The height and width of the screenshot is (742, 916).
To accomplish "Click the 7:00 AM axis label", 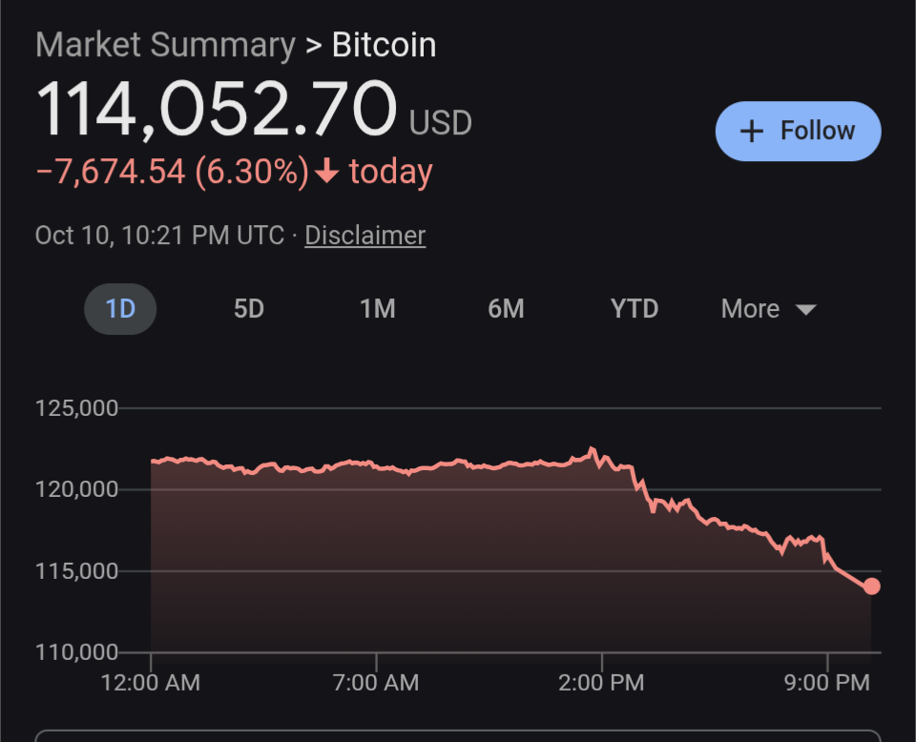I will tap(376, 683).
